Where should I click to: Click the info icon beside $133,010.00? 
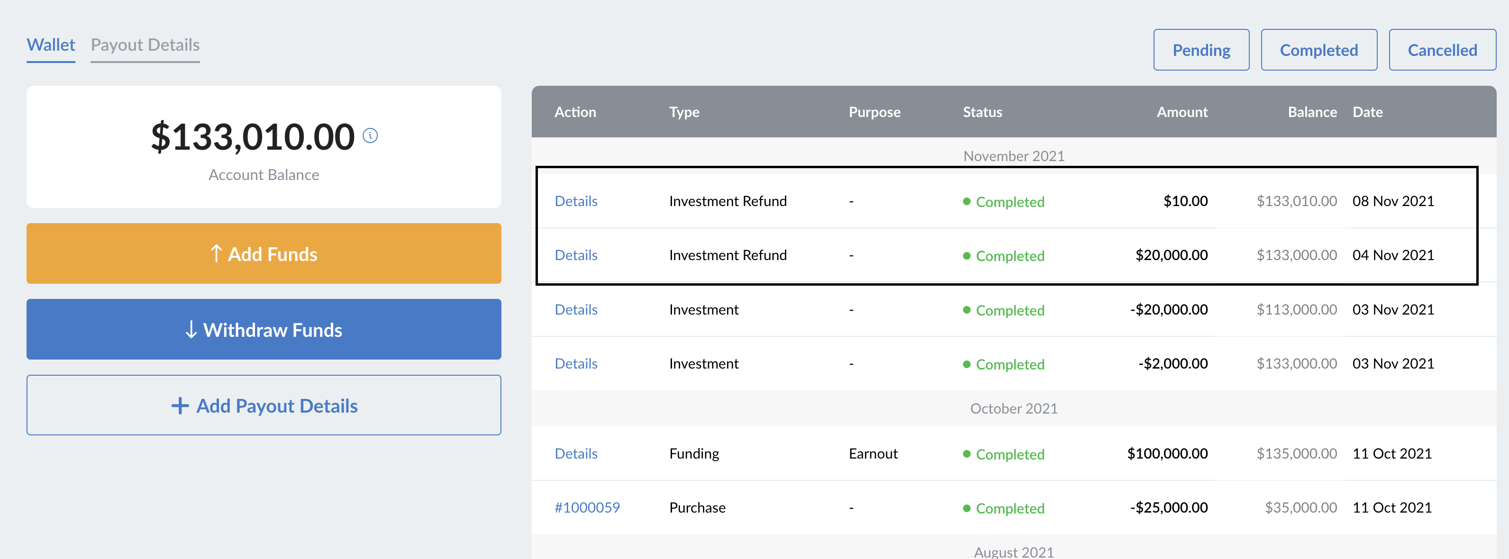click(370, 136)
